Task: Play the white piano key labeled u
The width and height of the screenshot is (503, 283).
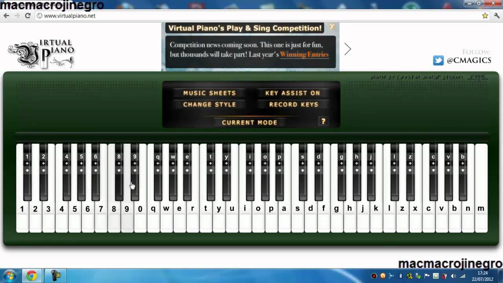Action: (x=232, y=217)
